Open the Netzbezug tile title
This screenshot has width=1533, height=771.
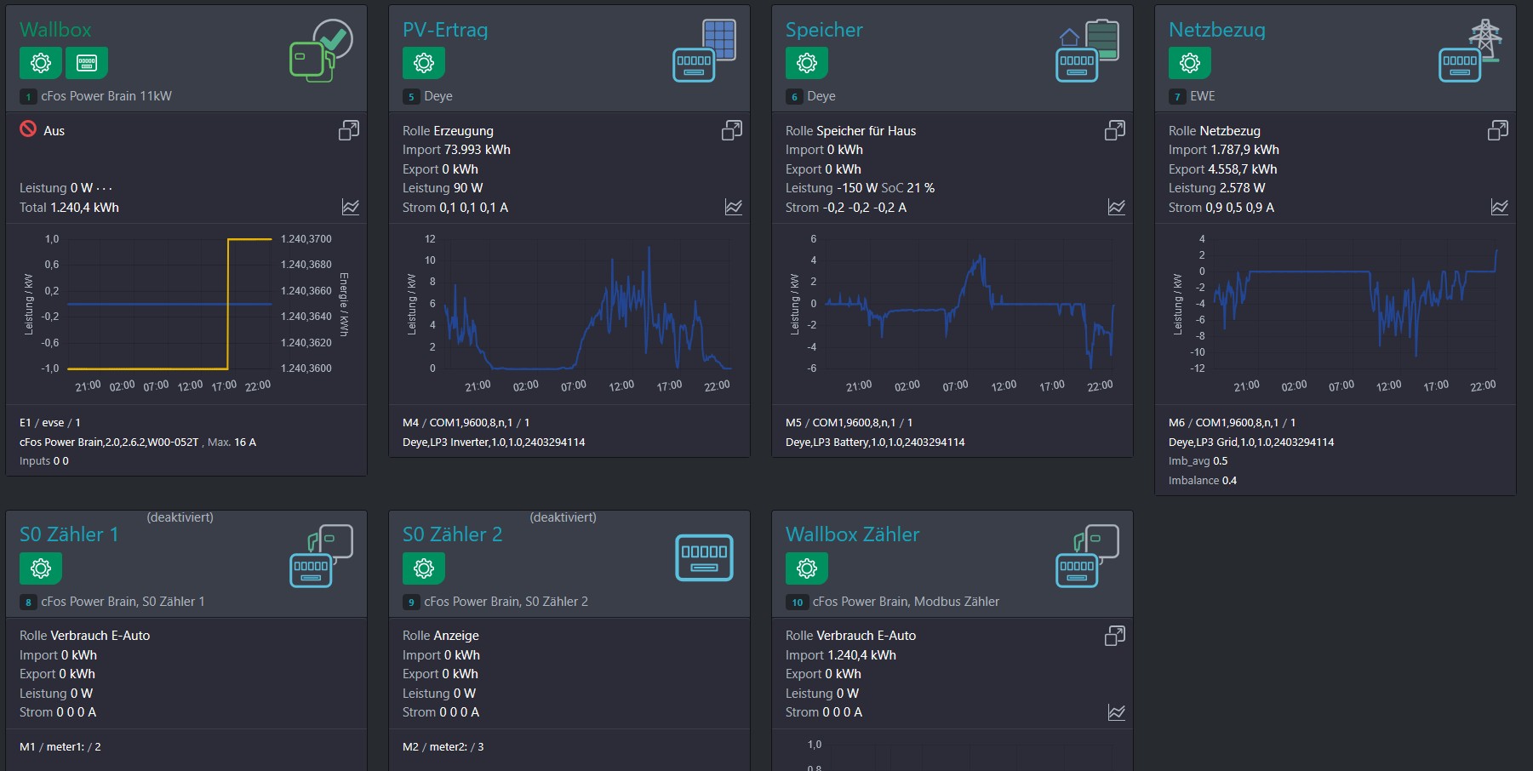point(1217,30)
